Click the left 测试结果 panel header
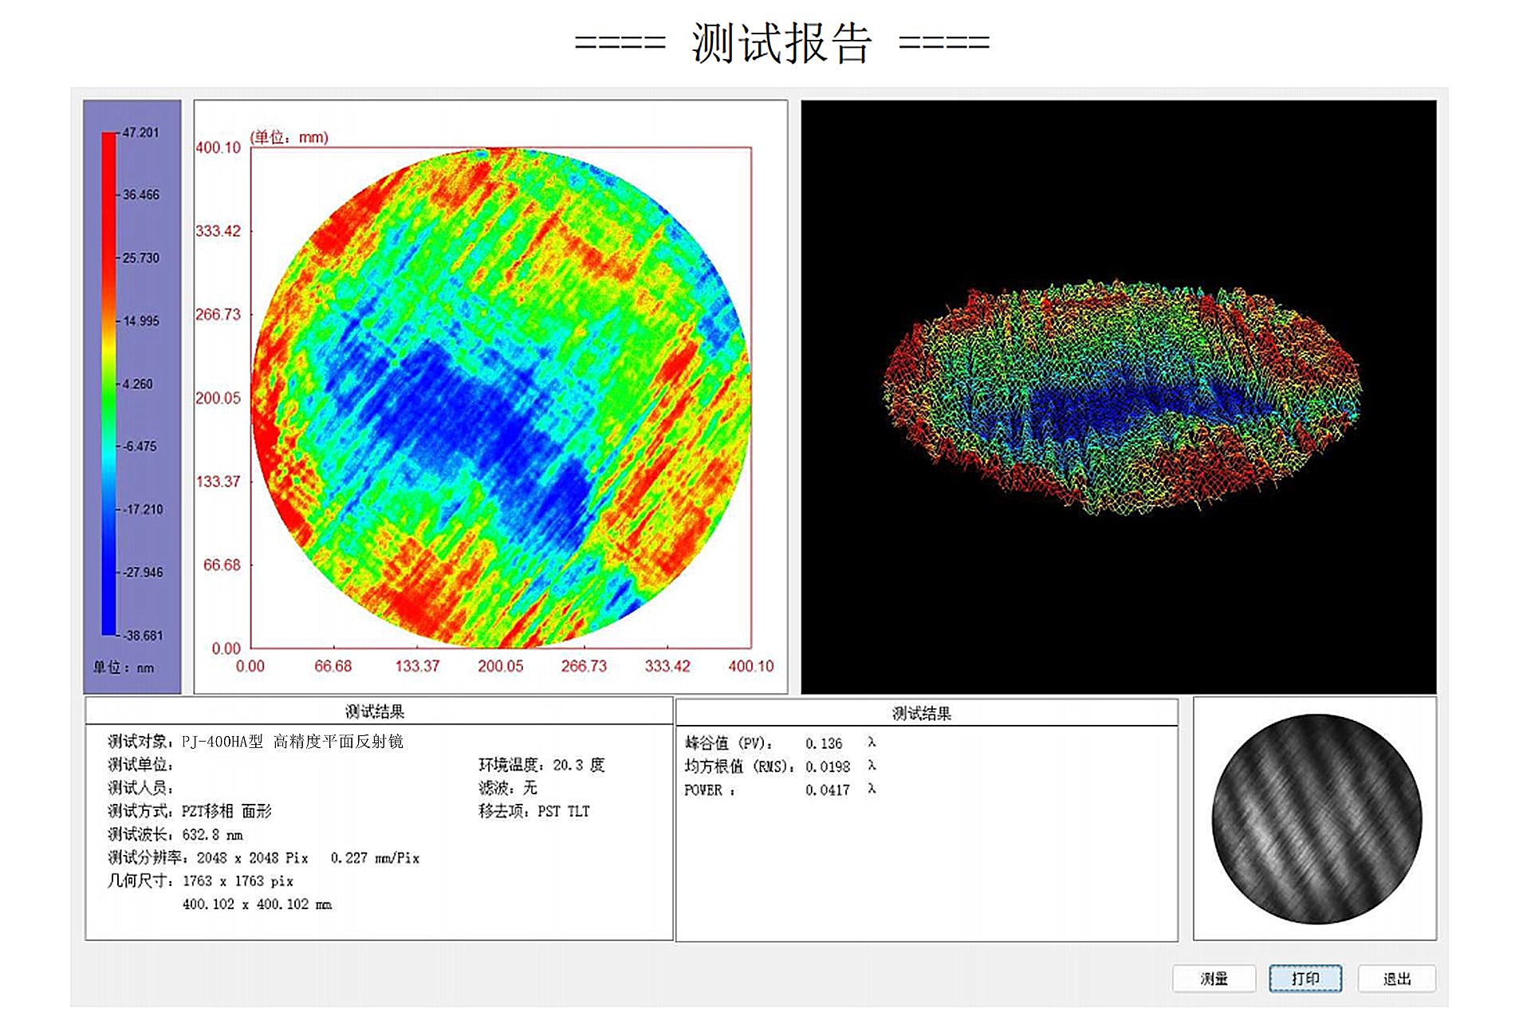 [x=375, y=711]
